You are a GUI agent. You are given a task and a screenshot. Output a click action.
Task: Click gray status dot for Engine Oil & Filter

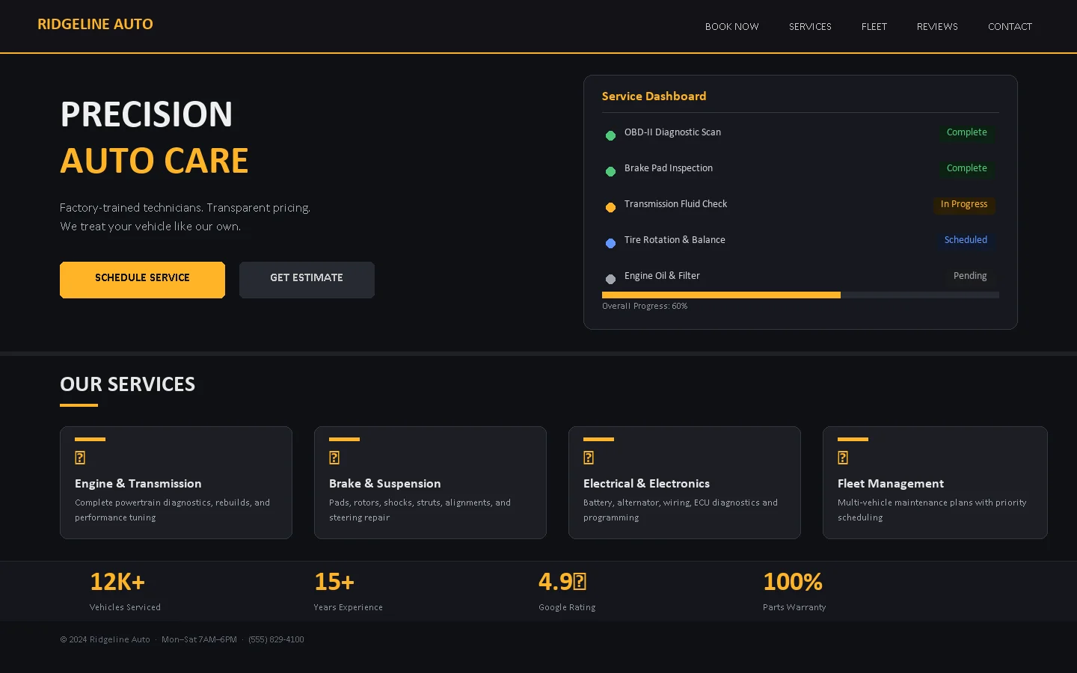(x=610, y=279)
